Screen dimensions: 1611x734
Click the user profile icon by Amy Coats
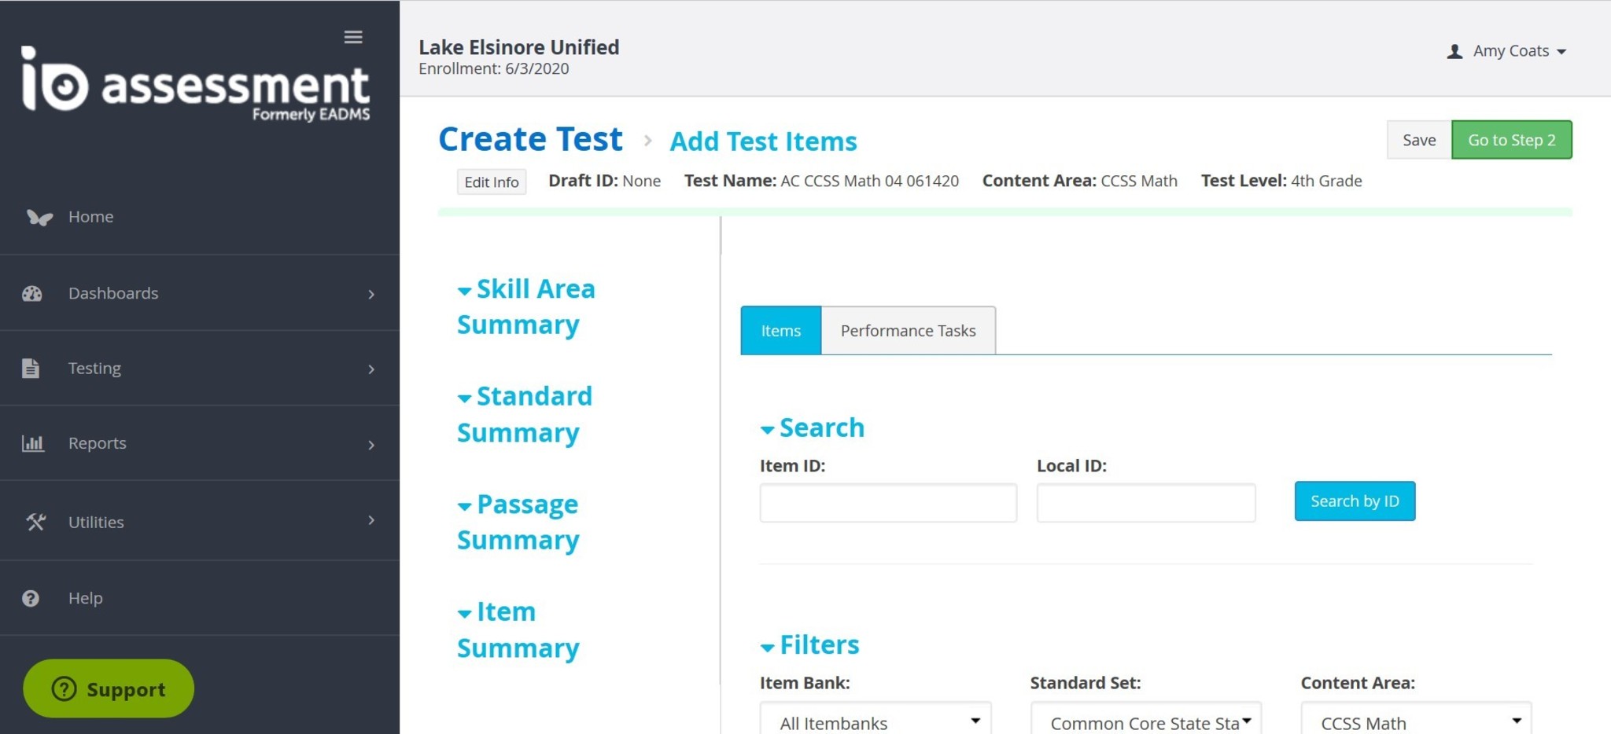click(x=1454, y=51)
